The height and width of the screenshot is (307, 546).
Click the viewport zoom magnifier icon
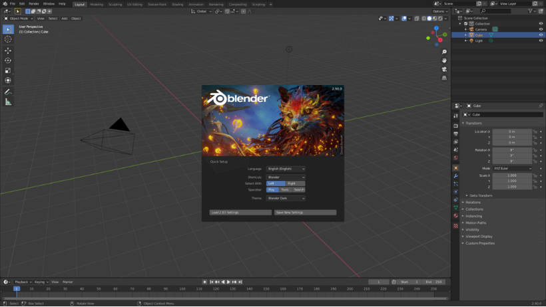click(444, 52)
